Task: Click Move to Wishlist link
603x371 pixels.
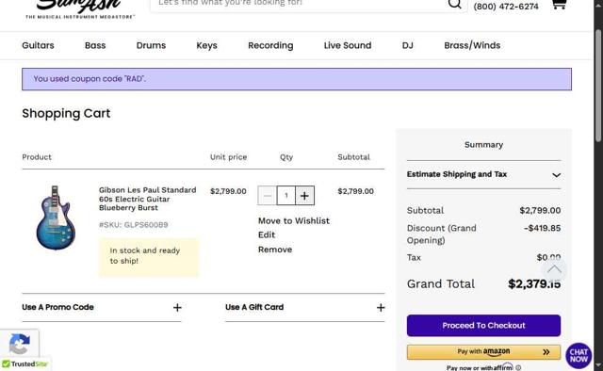Action: [x=294, y=220]
